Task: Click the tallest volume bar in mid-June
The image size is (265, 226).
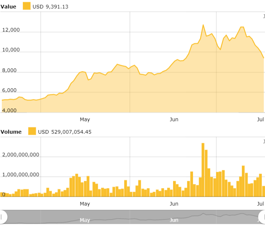Action: point(203,170)
